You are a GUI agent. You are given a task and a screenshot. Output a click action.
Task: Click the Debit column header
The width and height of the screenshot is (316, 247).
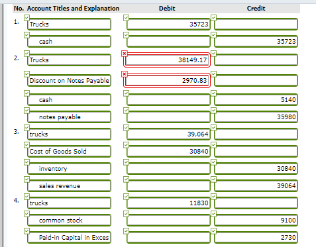167,9
